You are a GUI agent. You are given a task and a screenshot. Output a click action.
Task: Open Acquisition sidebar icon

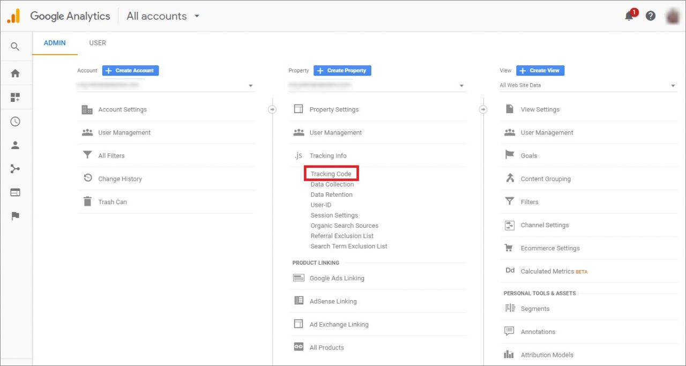pos(15,169)
